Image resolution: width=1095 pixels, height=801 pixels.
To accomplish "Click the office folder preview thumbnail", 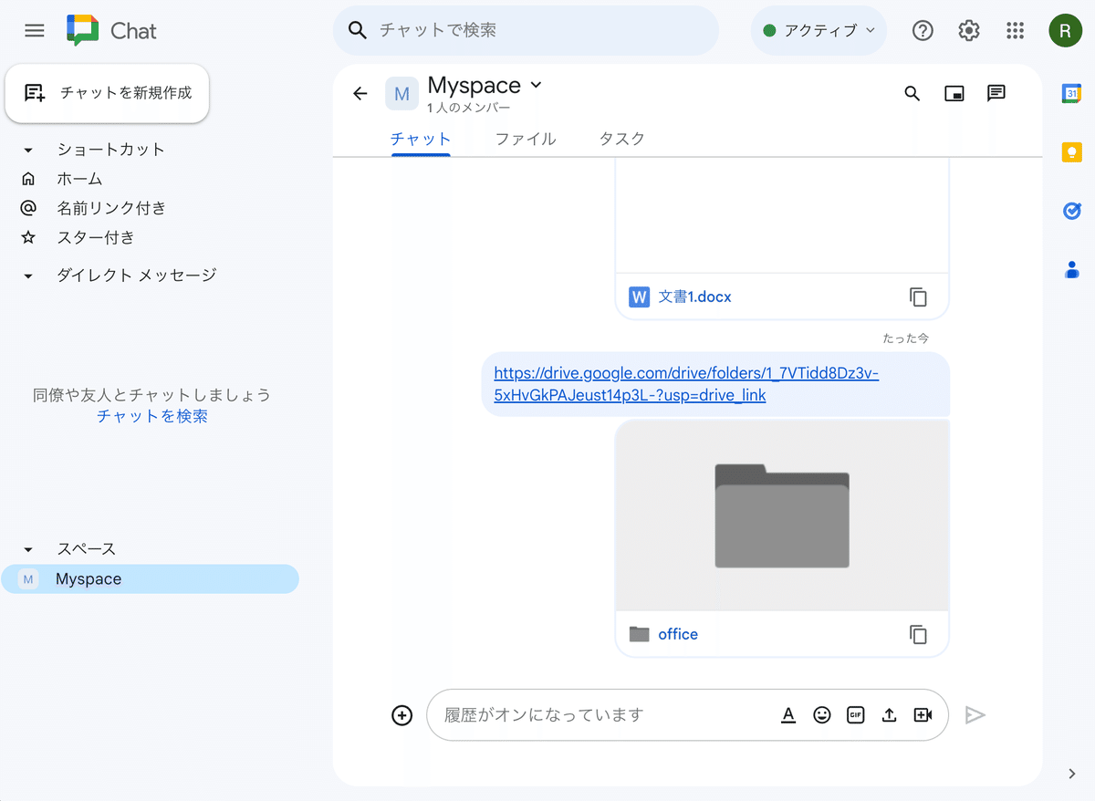I will (x=782, y=515).
